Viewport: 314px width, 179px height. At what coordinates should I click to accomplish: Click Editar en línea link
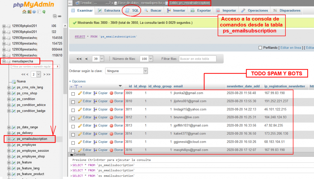click(x=290, y=48)
